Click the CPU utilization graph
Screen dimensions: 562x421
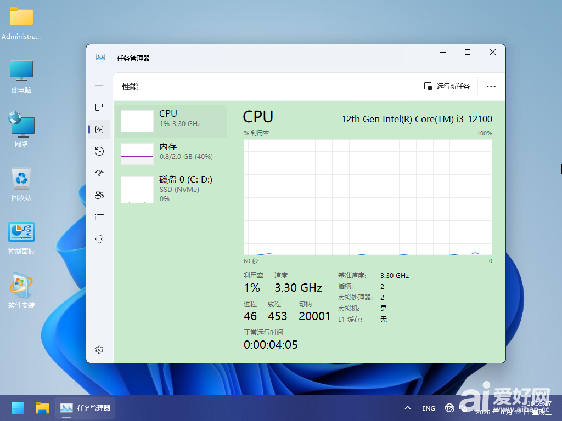coord(368,197)
